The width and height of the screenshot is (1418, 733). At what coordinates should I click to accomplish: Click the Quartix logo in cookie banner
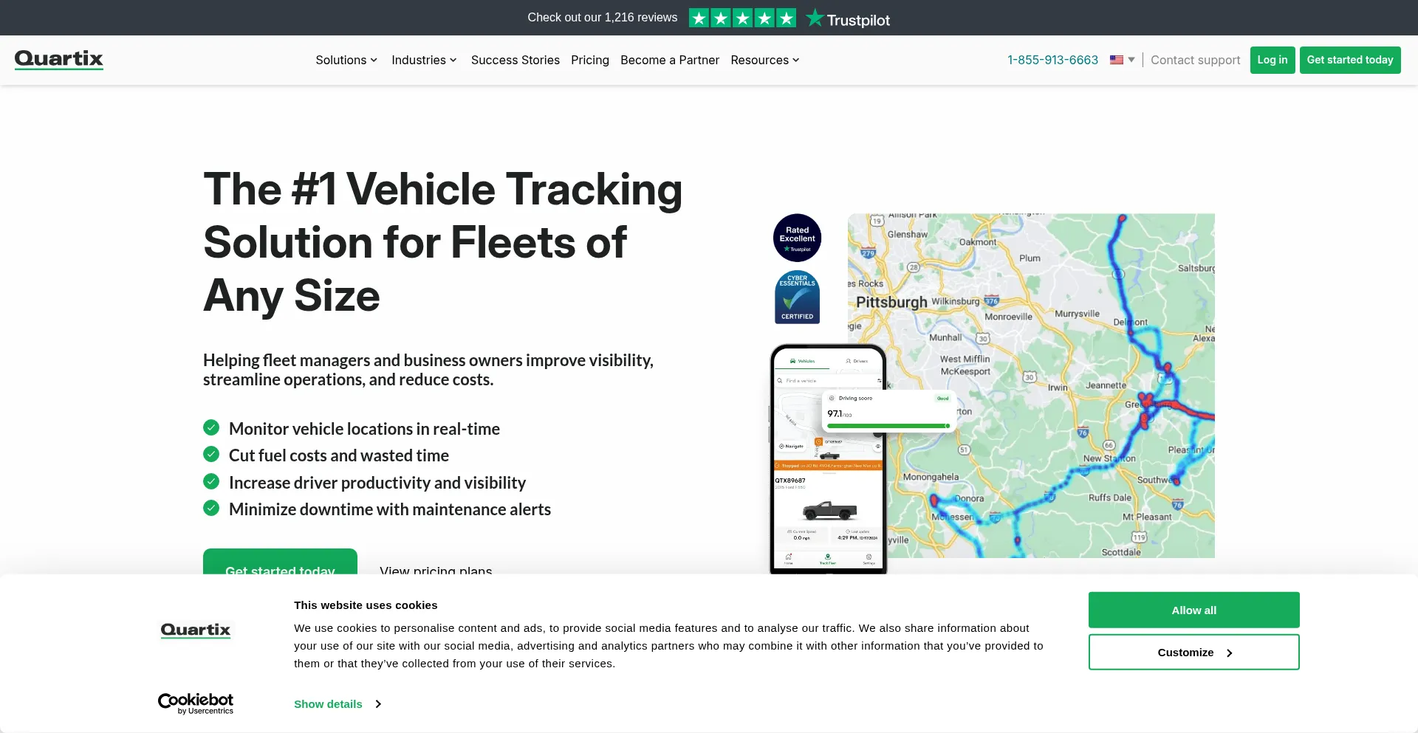196,630
